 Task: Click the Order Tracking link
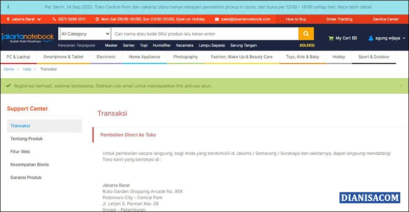[339, 19]
